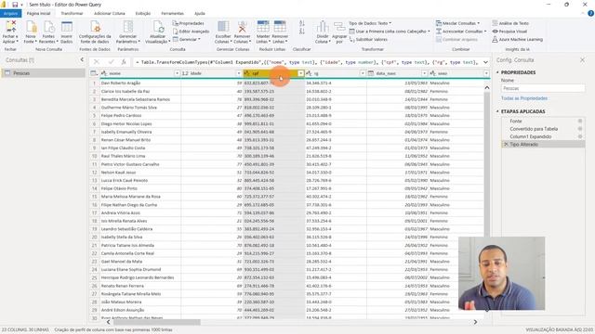
Task: Open gear settings for Convertido para Tabela step
Action: coord(580,129)
